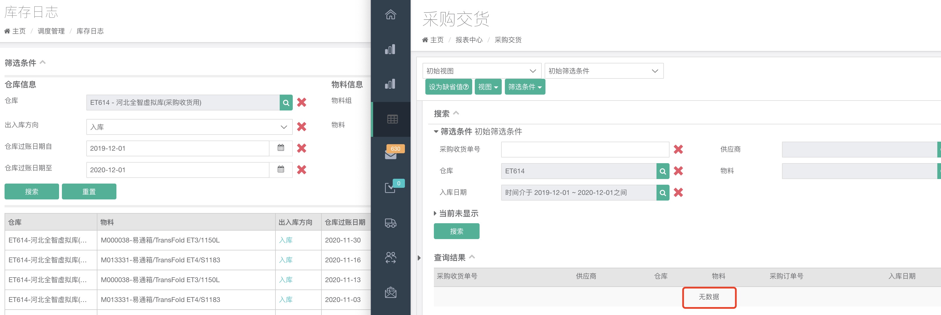Sort by 采购收货单号 column header
Viewport: 941px width, 315px height.
pyautogui.click(x=457, y=276)
